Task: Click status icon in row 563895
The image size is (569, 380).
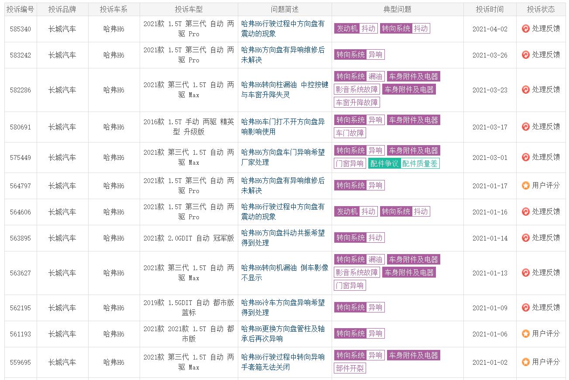Action: coord(526,238)
